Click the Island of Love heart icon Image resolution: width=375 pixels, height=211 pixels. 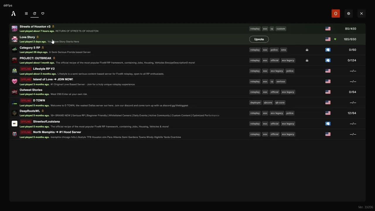[x=14, y=81]
